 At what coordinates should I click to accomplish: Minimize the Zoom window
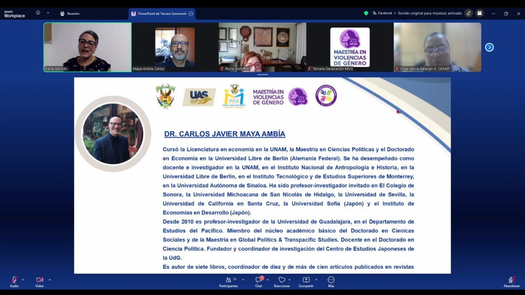493,14
